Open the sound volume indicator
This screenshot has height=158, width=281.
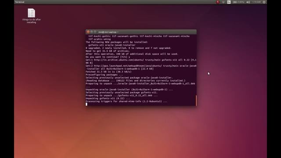click(248, 2)
